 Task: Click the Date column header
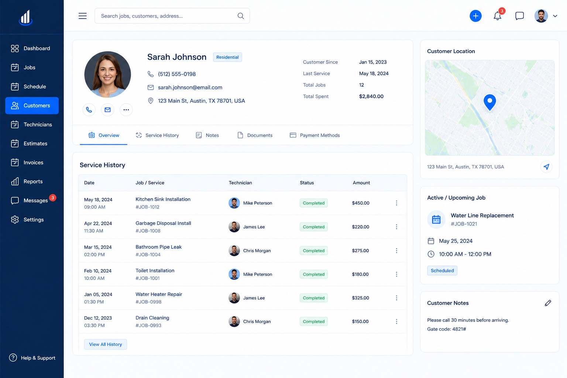[89, 183]
